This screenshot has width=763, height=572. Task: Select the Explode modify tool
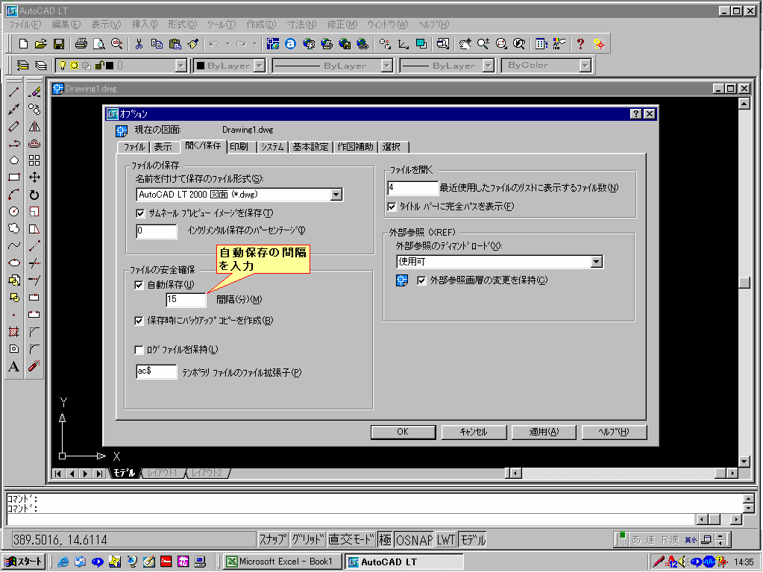(x=34, y=366)
